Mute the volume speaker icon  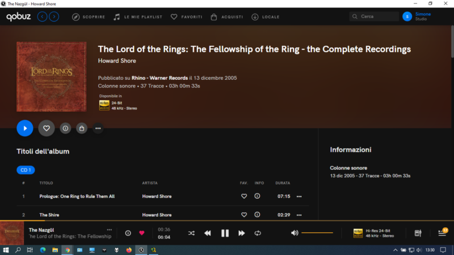(295, 233)
